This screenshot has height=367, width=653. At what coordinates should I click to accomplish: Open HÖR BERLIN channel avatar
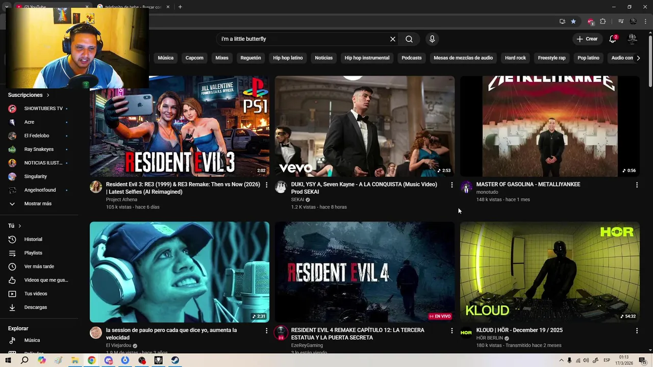[x=466, y=333]
